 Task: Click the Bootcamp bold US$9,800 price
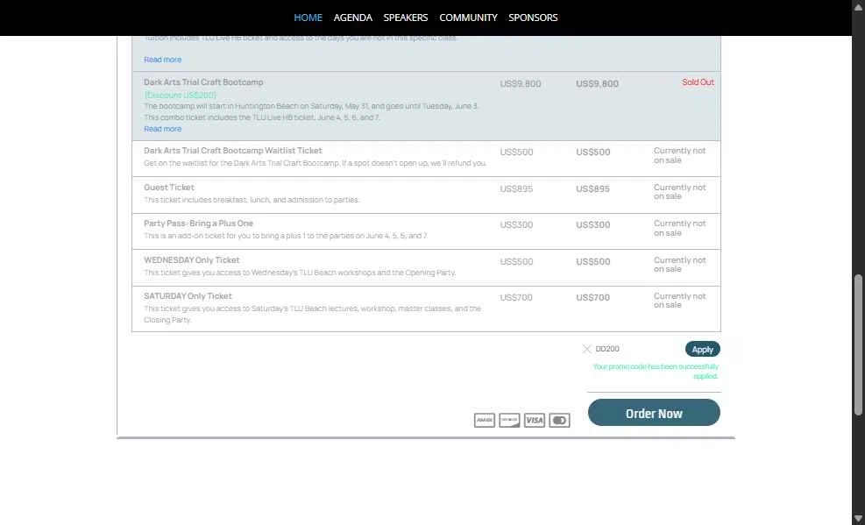(597, 84)
